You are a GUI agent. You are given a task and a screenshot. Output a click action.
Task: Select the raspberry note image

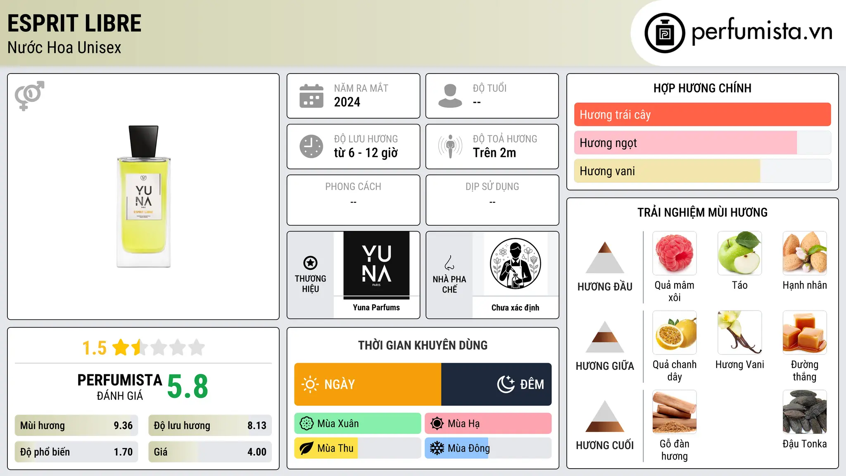click(675, 253)
